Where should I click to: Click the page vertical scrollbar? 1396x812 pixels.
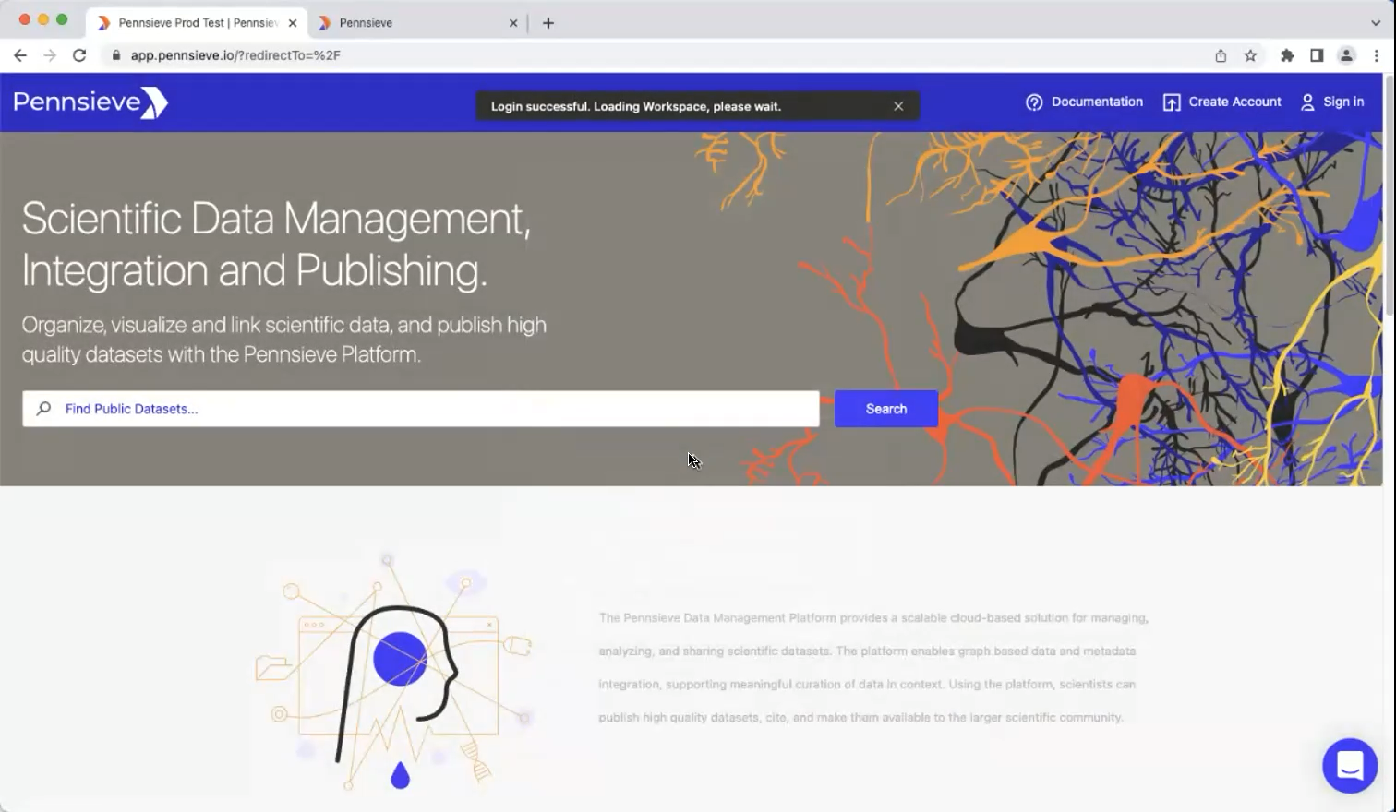pos(1389,196)
